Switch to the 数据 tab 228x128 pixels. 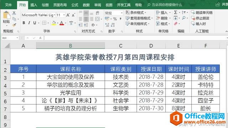tap(86, 5)
